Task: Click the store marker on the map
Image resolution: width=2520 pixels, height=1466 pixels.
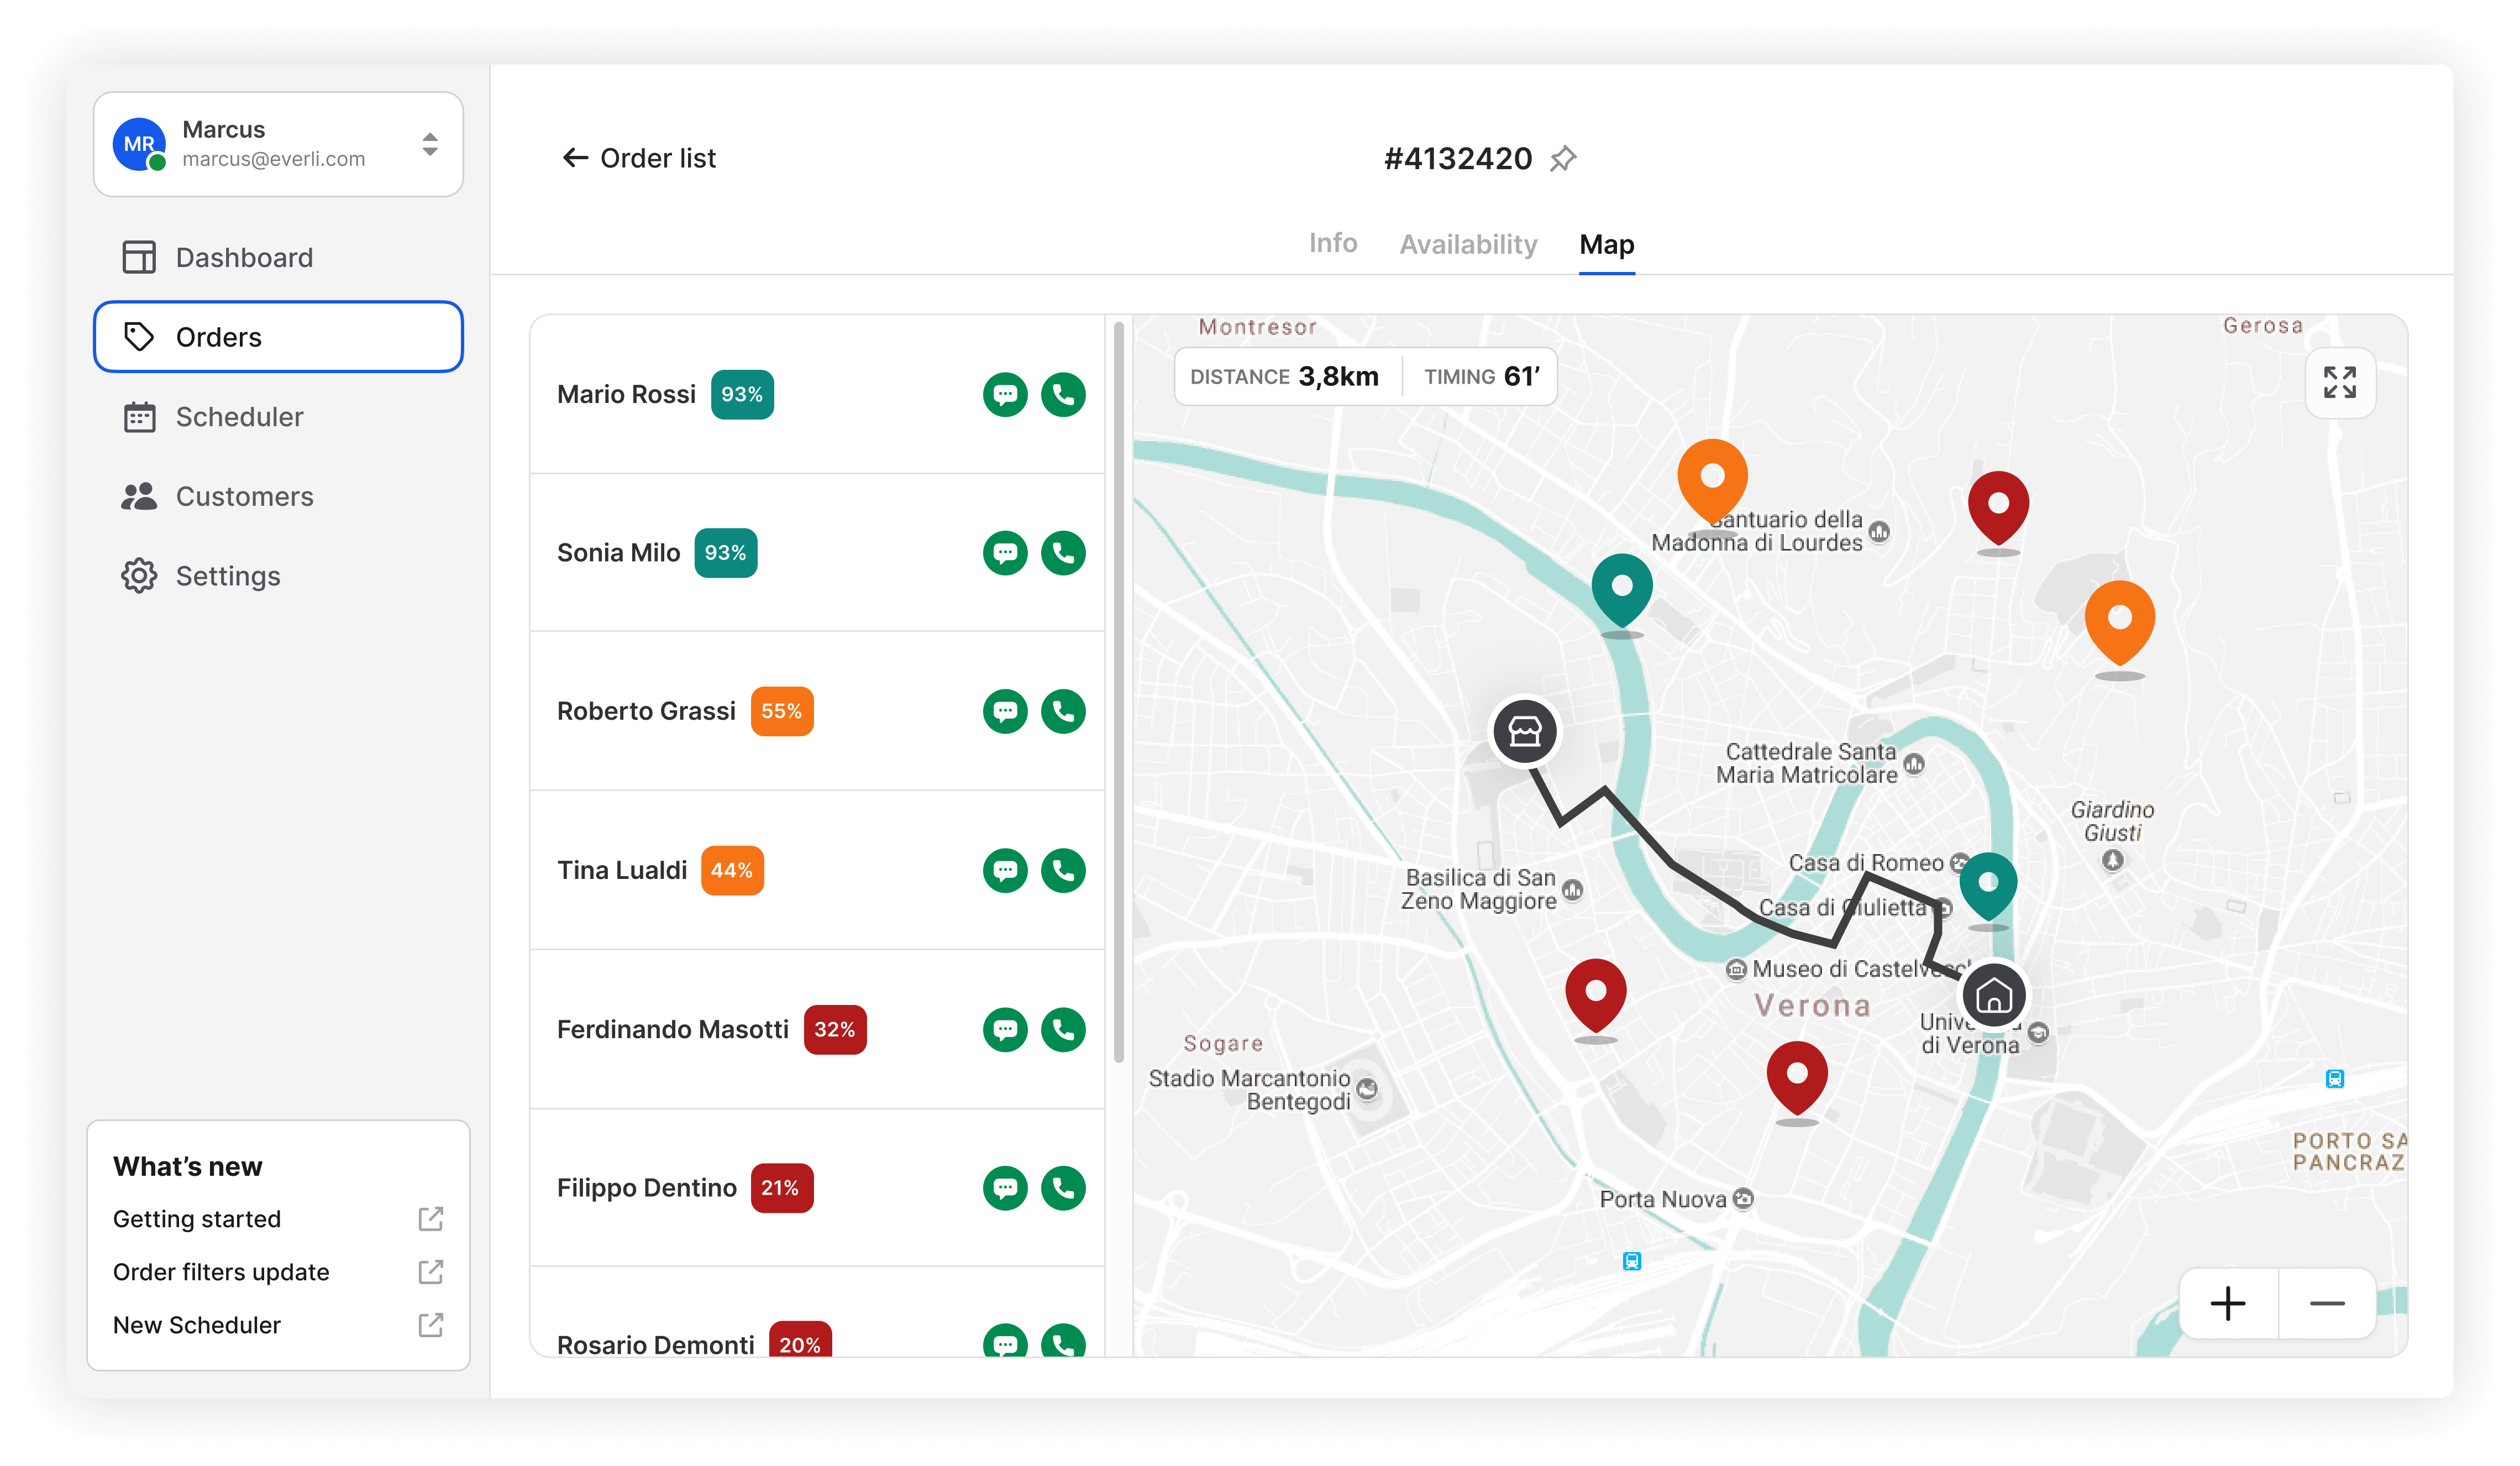Action: (1524, 731)
